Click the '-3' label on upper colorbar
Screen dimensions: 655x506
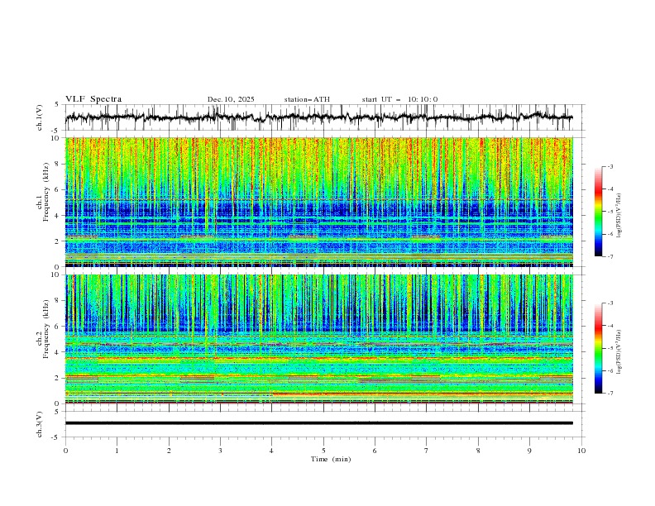(610, 166)
